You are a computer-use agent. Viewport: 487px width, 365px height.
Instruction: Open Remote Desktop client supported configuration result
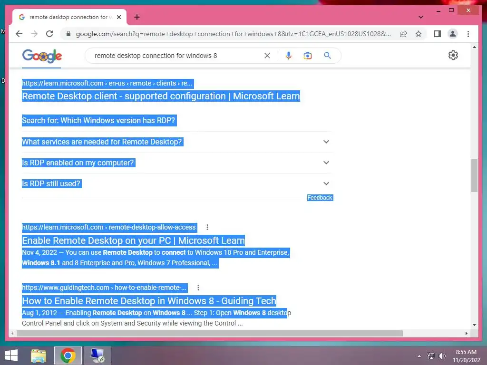(x=161, y=96)
